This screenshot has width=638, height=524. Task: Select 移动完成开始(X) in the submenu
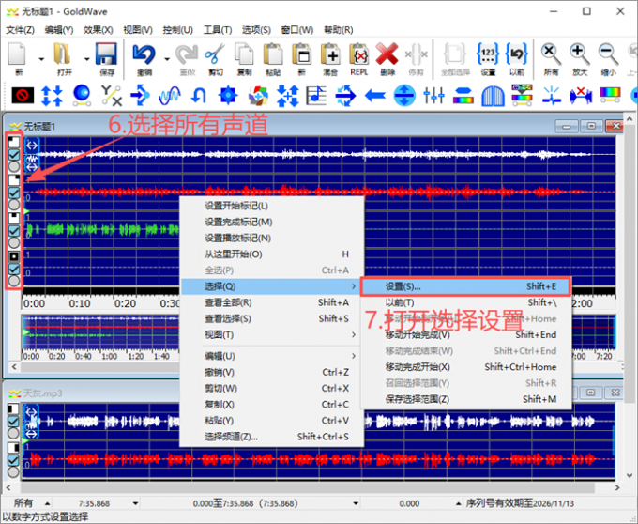click(465, 367)
